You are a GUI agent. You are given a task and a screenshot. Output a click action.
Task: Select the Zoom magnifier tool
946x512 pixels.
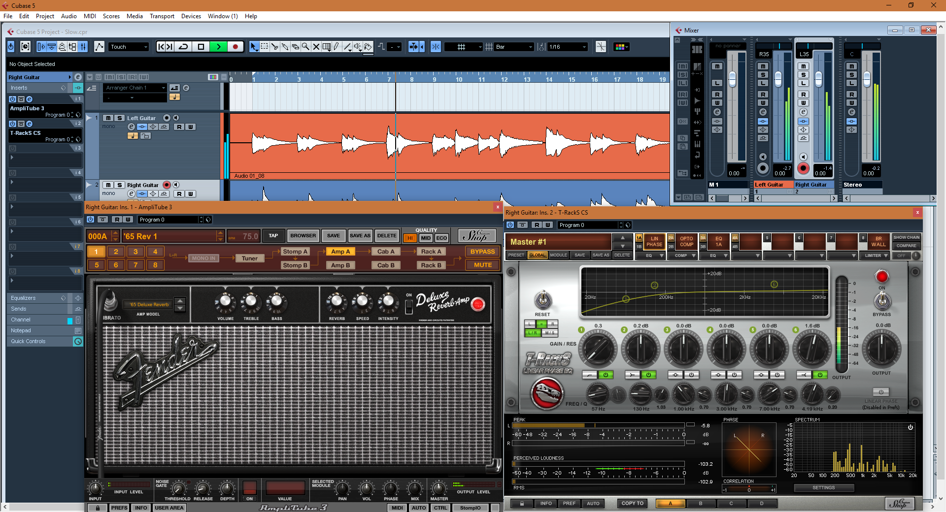(305, 47)
